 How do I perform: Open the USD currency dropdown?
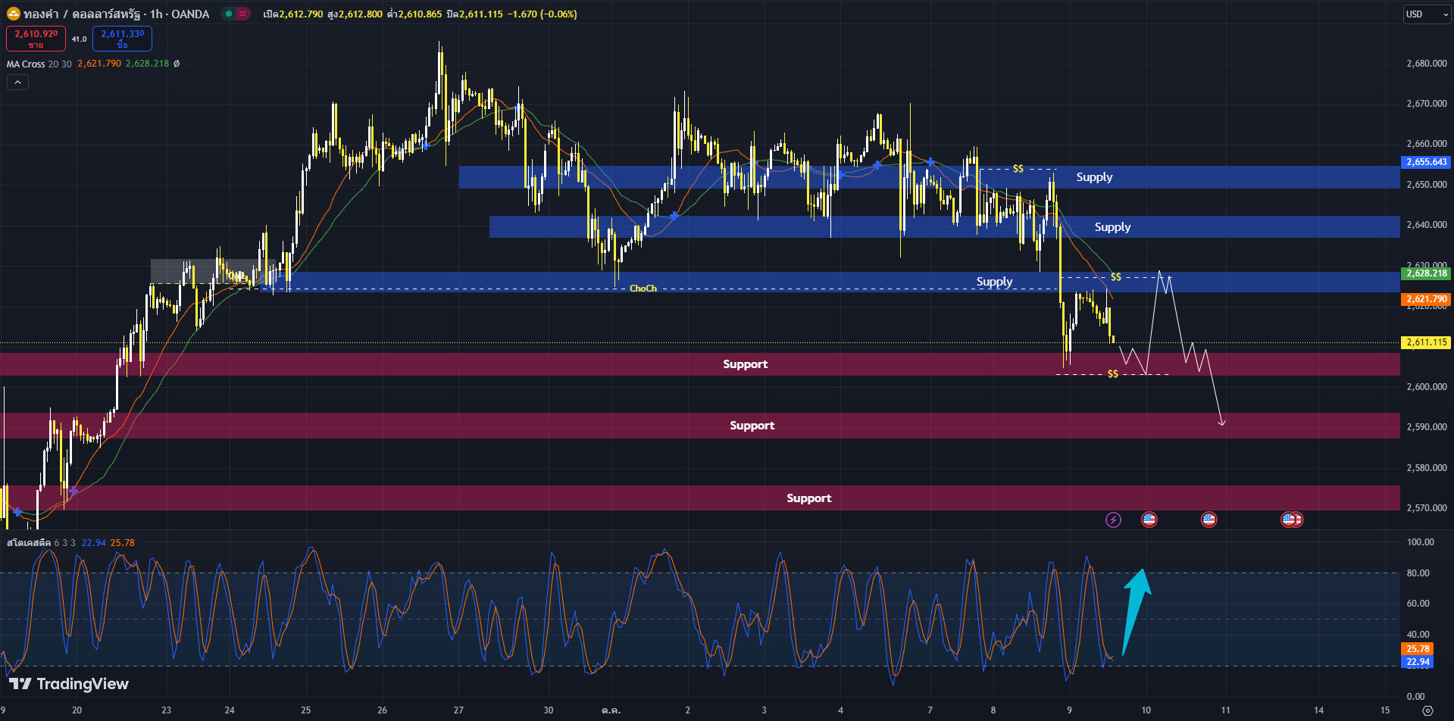(1427, 14)
